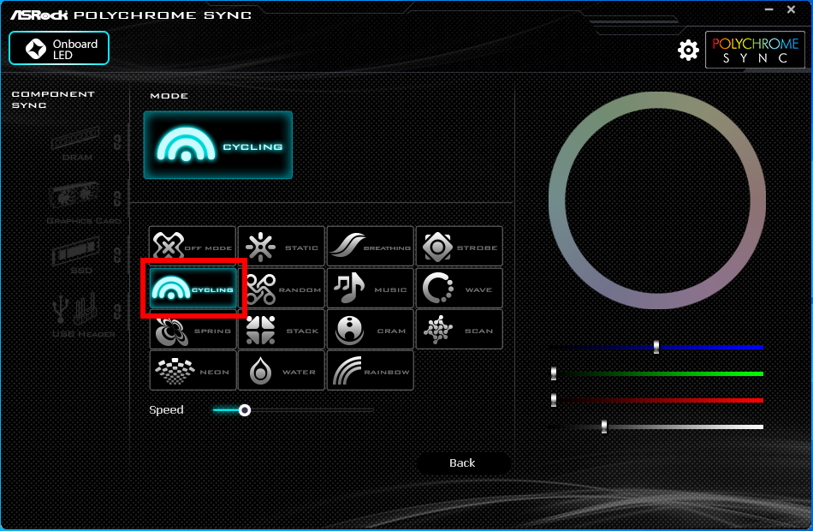Choose the Spring lighting mode
The width and height of the screenshot is (813, 531).
click(193, 330)
